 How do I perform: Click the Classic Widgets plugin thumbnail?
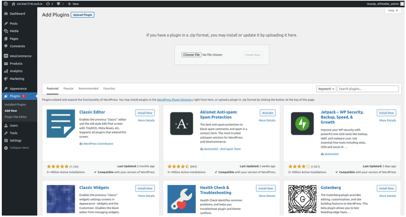point(61,199)
